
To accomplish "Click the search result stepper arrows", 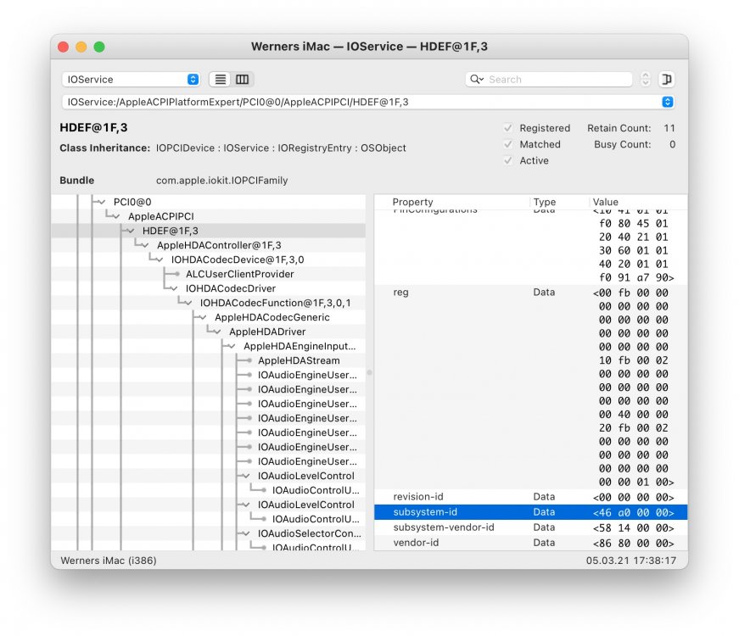I will pyautogui.click(x=645, y=79).
